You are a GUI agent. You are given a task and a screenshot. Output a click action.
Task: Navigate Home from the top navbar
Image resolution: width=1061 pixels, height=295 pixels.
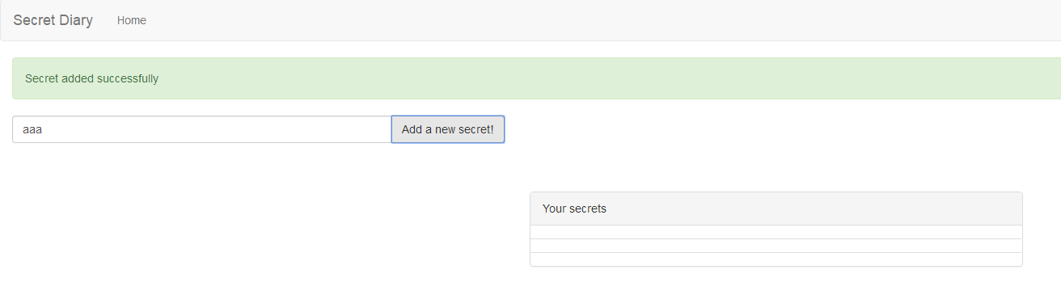click(x=132, y=20)
